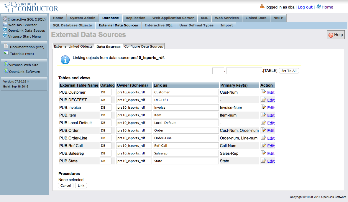Click the edit icon for PUB.State row
This screenshot has height=202, width=348.
click(263, 161)
